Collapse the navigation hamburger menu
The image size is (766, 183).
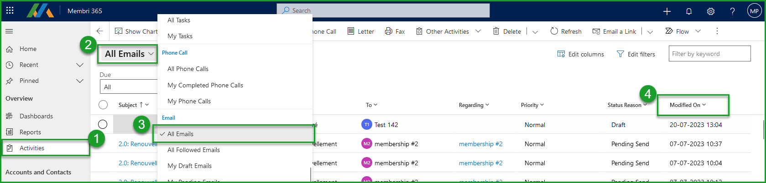(x=9, y=31)
